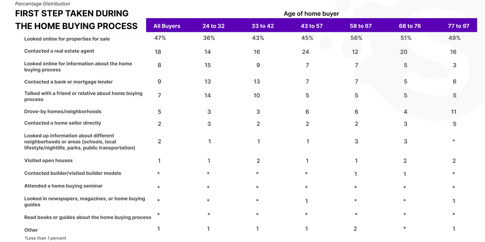Click Visited open houses row label
Viewport: 485px width, 242px height.
pos(48,161)
